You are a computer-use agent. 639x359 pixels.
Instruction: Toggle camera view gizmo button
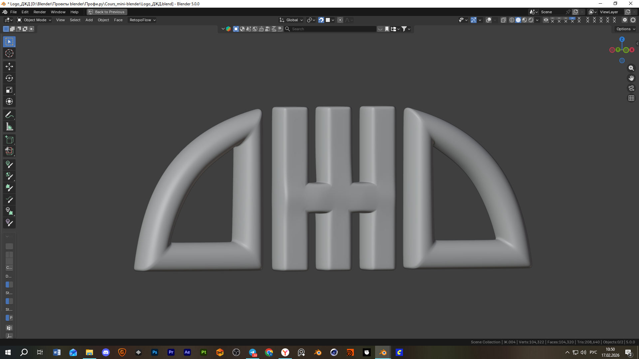click(x=631, y=88)
